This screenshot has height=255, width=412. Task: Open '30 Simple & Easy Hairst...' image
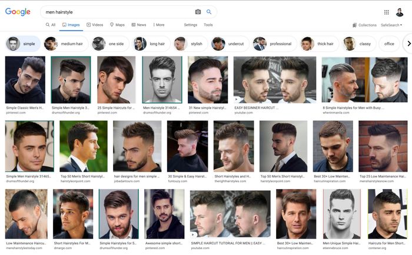[x=187, y=146]
